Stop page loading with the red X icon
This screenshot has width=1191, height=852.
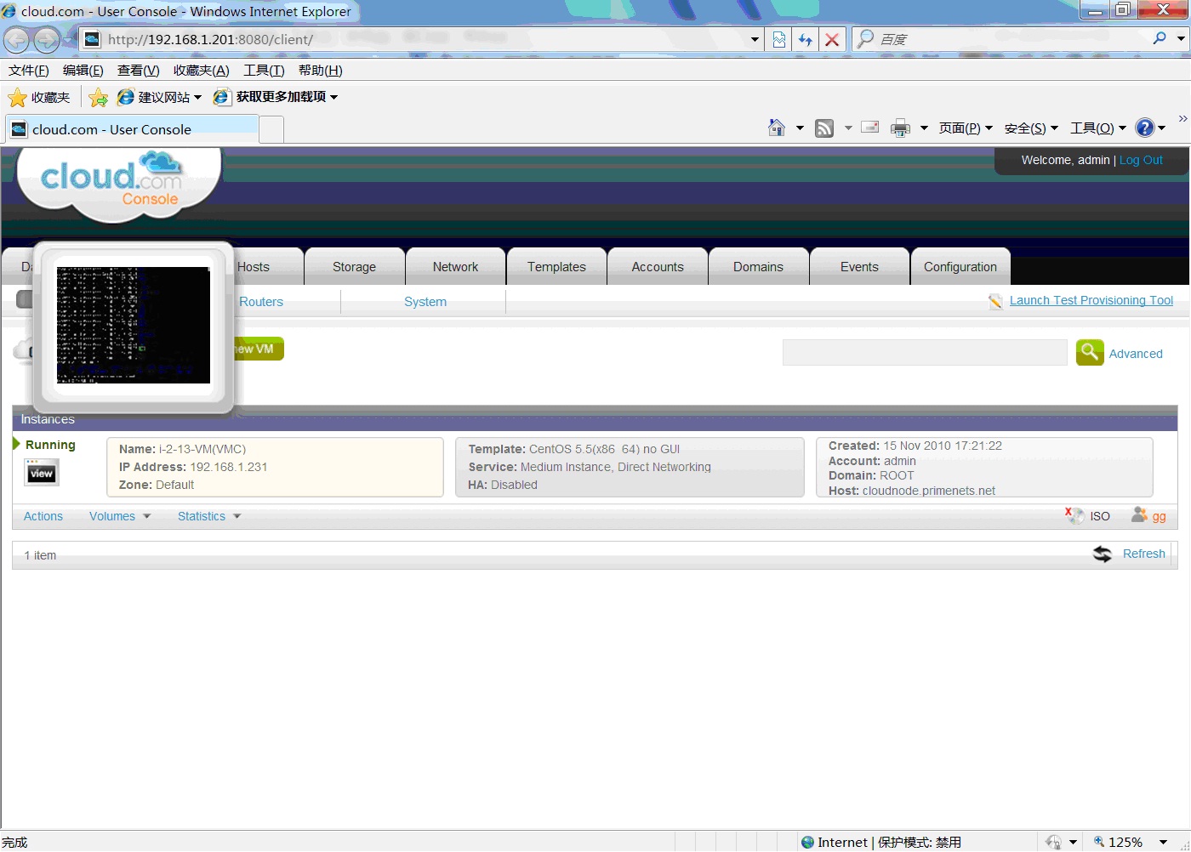coord(832,39)
